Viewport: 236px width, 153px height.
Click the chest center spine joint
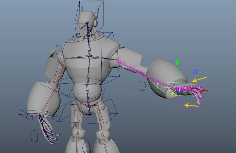pyautogui.click(x=90, y=56)
